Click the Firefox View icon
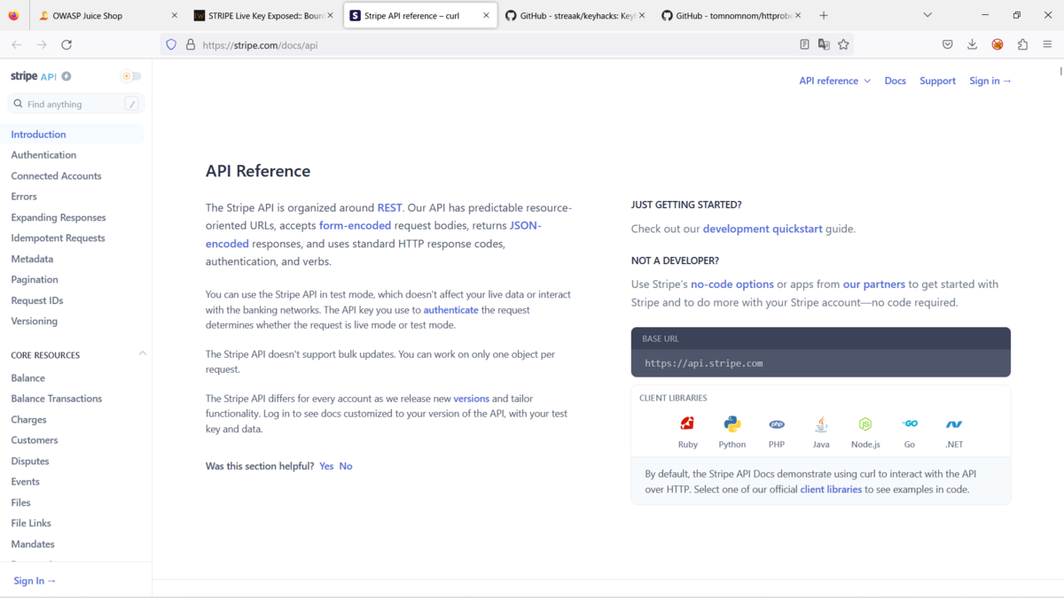 tap(12, 15)
